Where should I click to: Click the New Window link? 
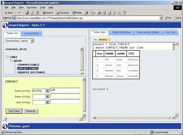click(x=101, y=40)
